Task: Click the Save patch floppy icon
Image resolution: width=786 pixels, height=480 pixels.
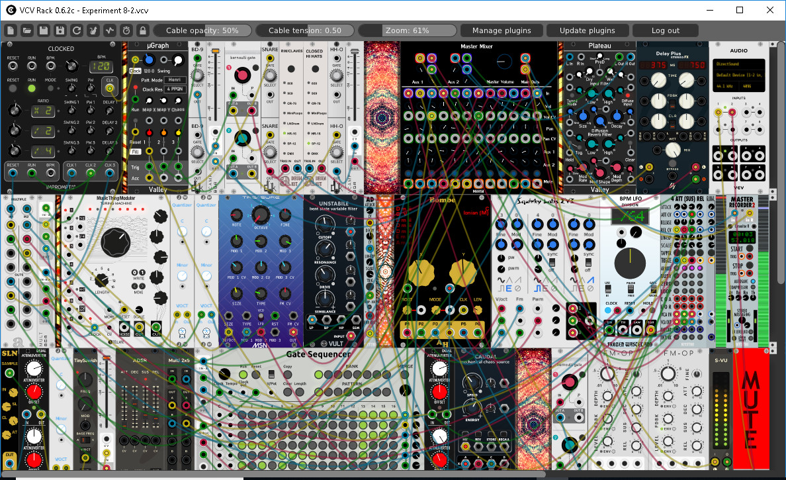Action: pyautogui.click(x=44, y=30)
